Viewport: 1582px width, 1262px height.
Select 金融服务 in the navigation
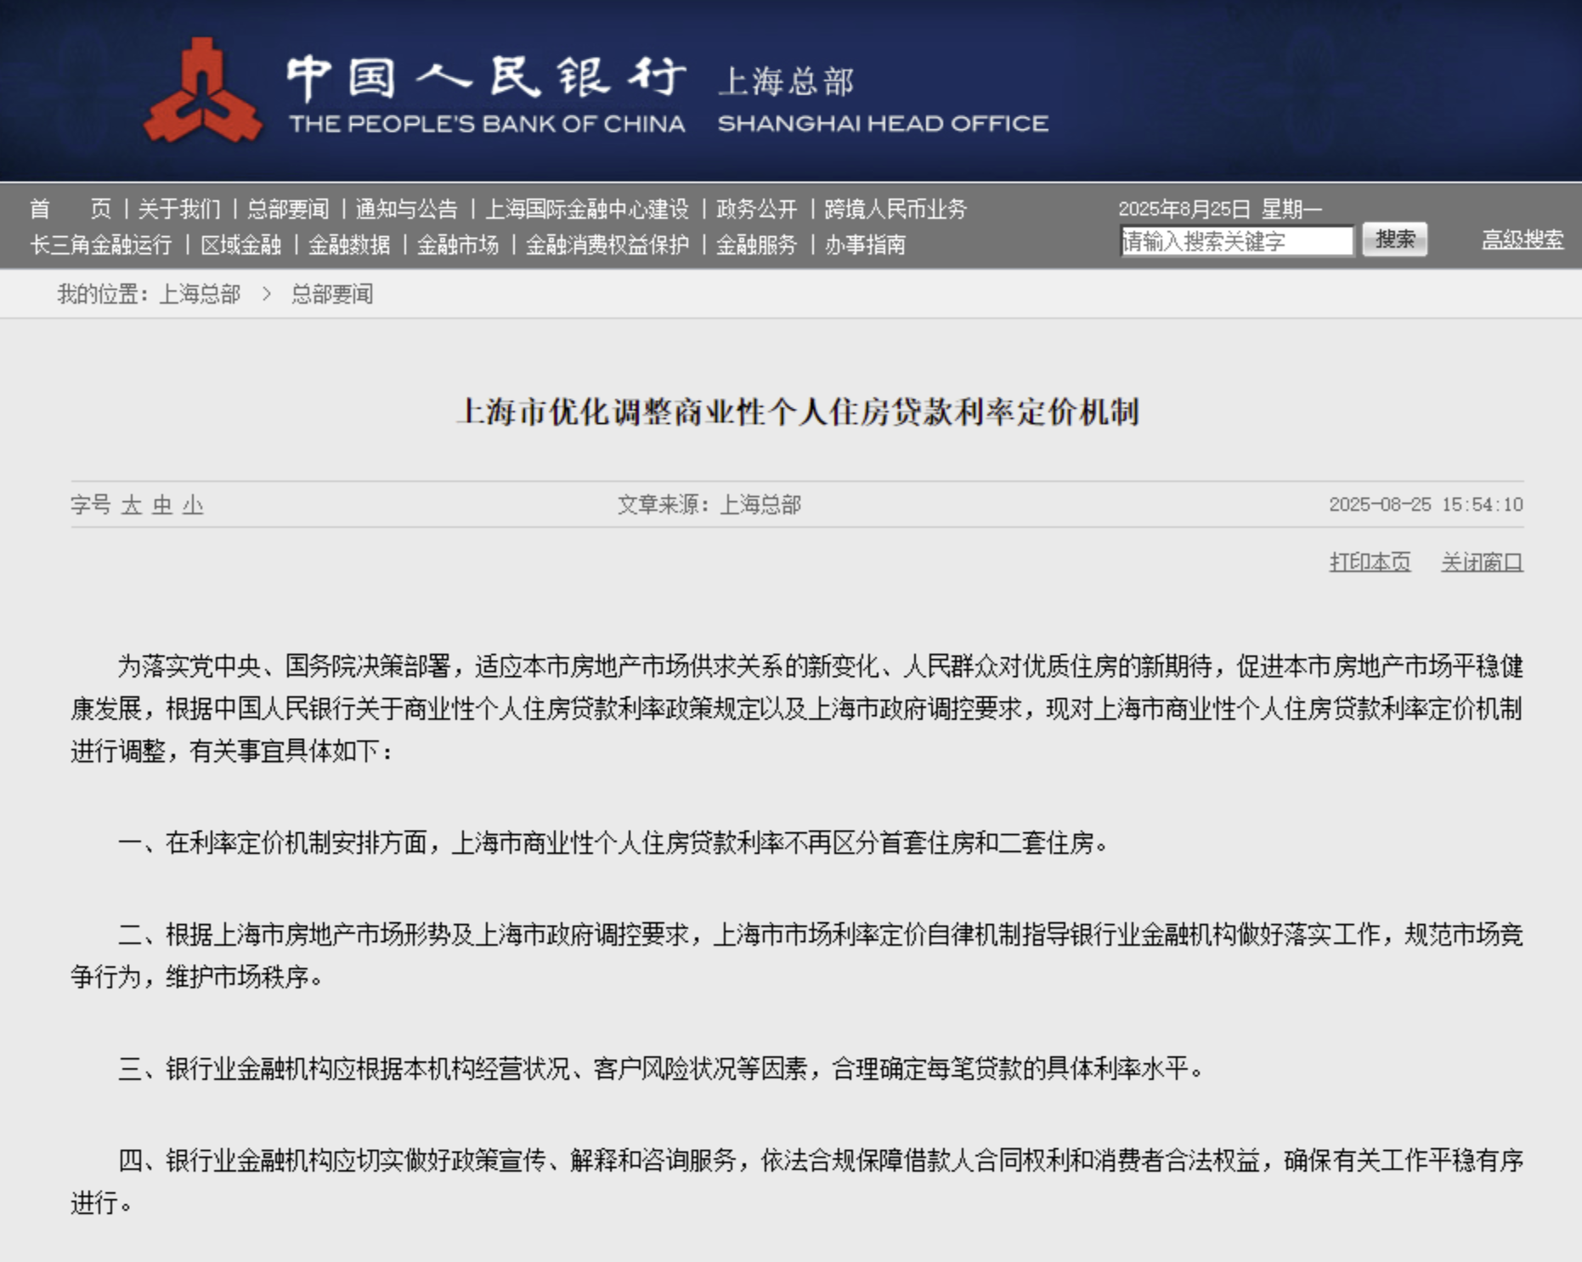757,245
